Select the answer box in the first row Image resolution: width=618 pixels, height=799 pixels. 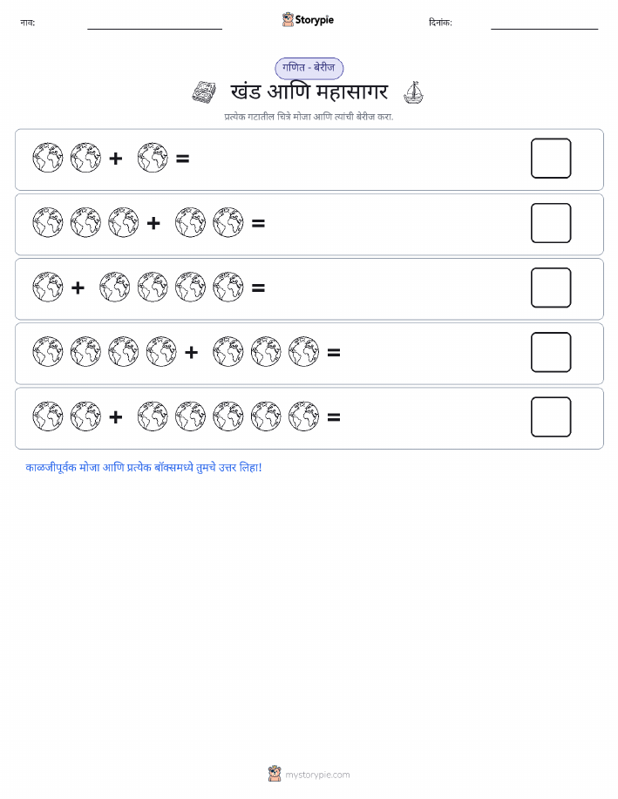click(551, 159)
